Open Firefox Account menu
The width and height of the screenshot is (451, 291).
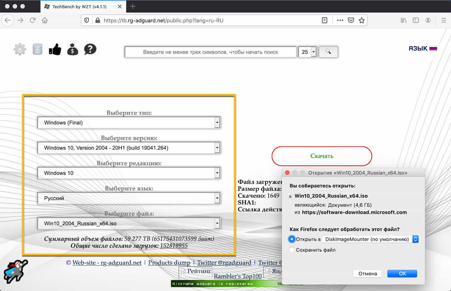pyautogui.click(x=428, y=20)
